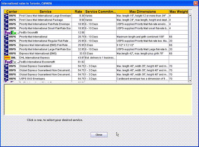Click the FedEx logo in the FedEx Ground row
Screen dimensions: 199x147
tap(10, 33)
